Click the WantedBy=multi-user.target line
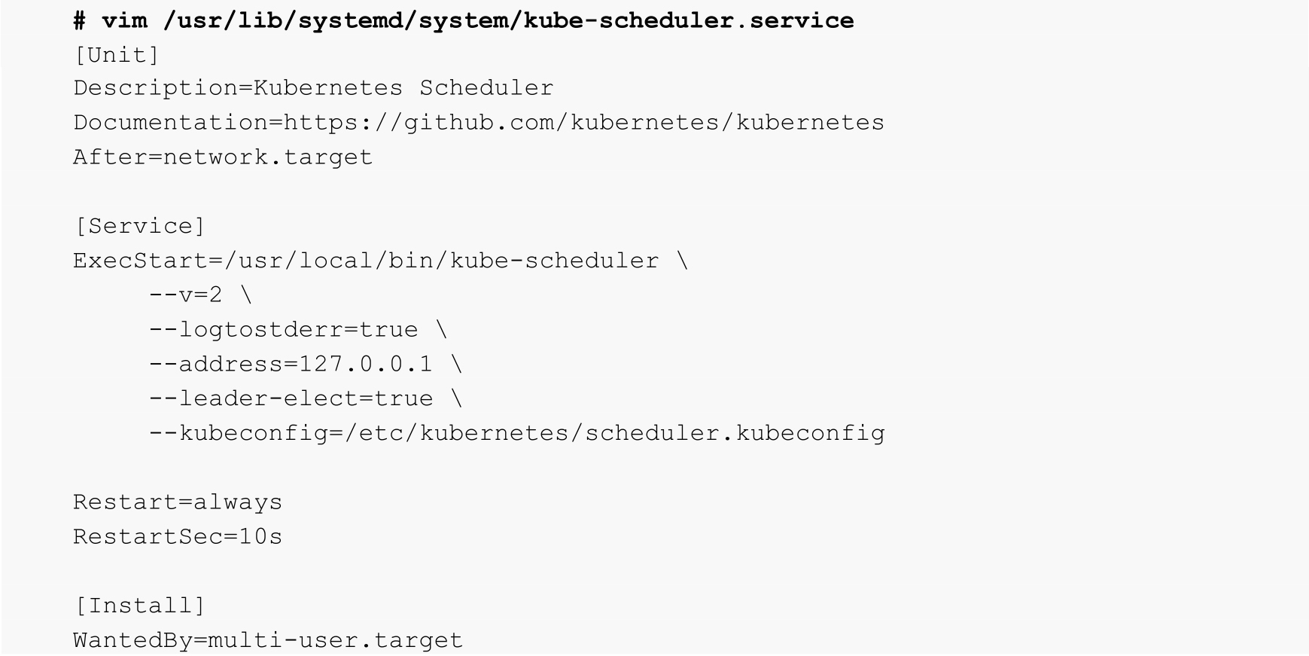 coord(268,640)
